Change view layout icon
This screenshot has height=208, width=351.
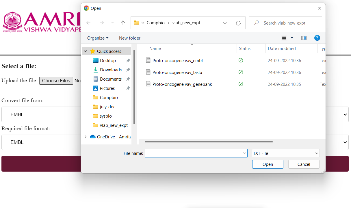pyautogui.click(x=284, y=38)
